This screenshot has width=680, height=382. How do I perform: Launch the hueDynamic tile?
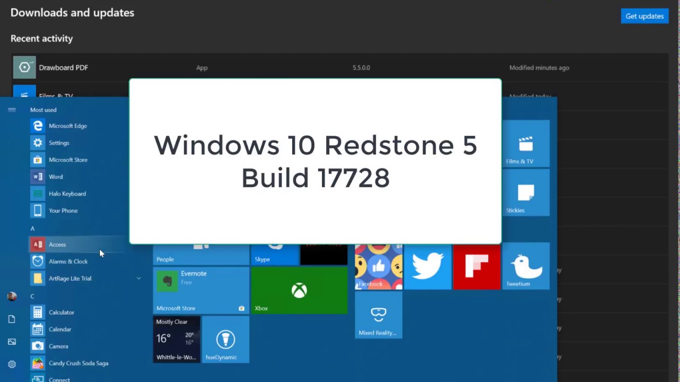click(x=225, y=339)
